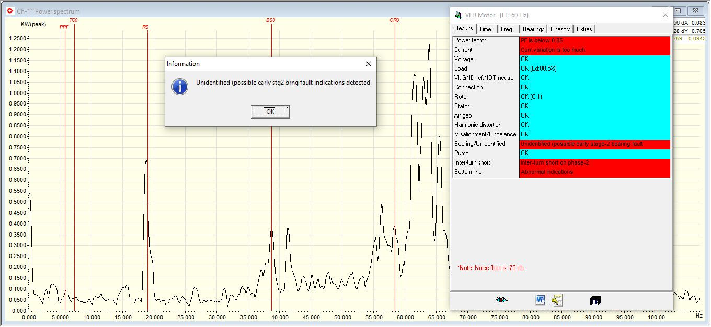Click the Ch-11 Power spectrum window icon
The height and width of the screenshot is (327, 711).
tap(9, 11)
